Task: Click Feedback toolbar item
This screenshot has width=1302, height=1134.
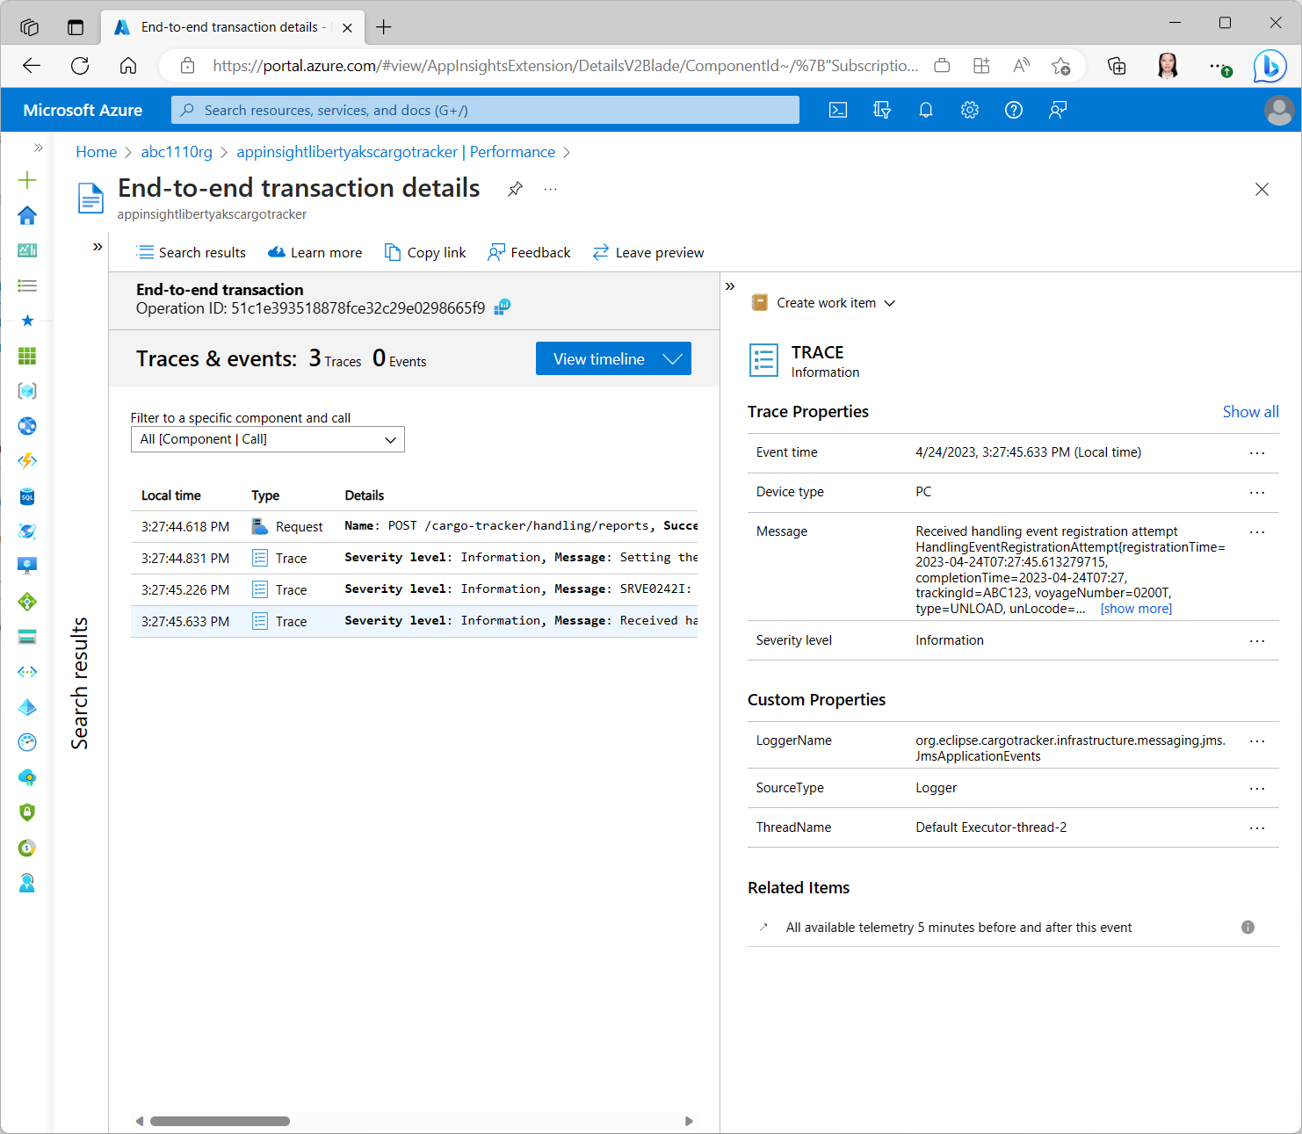Action: click(x=529, y=252)
